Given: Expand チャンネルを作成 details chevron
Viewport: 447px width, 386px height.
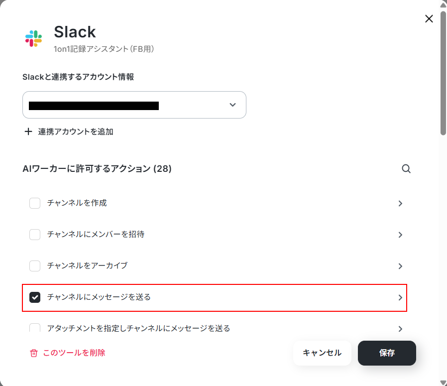Looking at the screenshot, I should (400, 203).
